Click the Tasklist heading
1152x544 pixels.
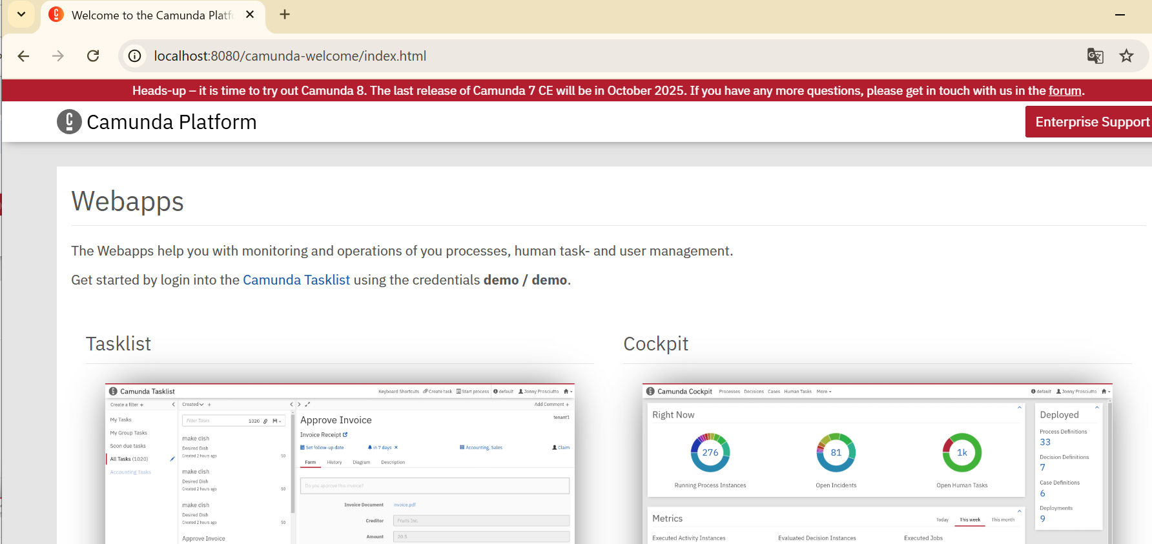click(119, 344)
